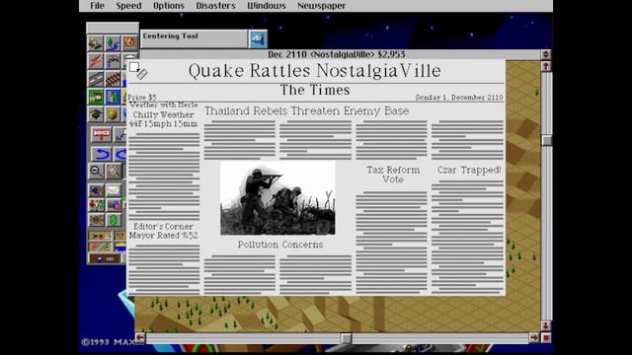Viewport: 632px width, 355px height.
Task: Open the Options menu
Action: 169,6
